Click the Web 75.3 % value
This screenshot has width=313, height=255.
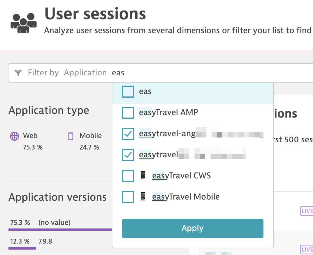[33, 147]
